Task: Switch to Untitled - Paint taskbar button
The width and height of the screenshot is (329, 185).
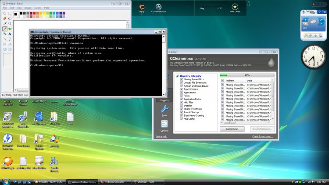Action: click(148, 182)
